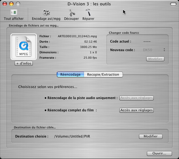
Task: Click Modifier next to Destination choisie
Action: click(151, 136)
